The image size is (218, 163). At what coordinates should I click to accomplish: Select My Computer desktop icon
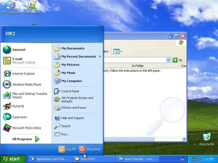(11, 7)
